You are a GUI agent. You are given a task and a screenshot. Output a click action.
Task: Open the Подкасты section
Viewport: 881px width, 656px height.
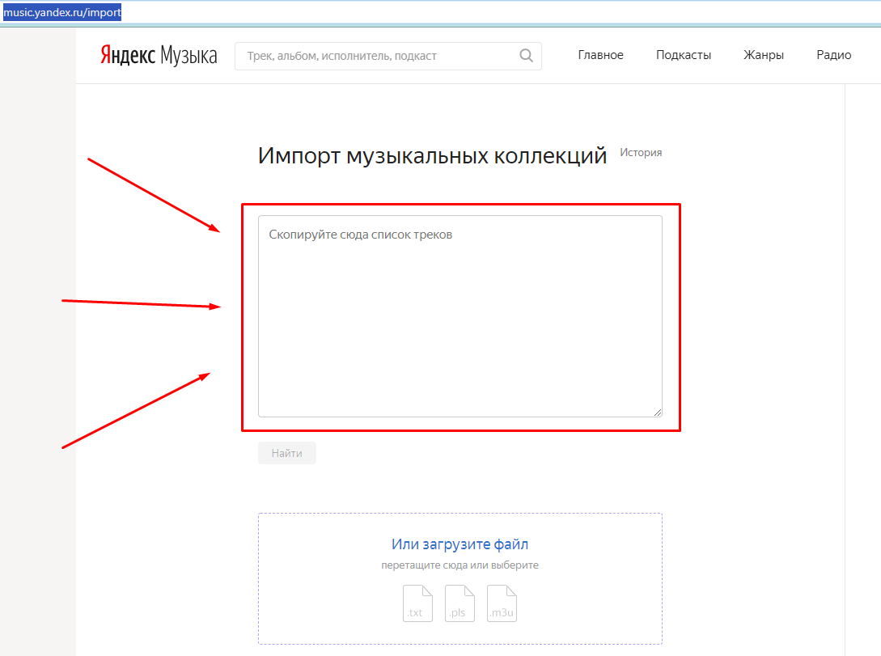point(684,55)
